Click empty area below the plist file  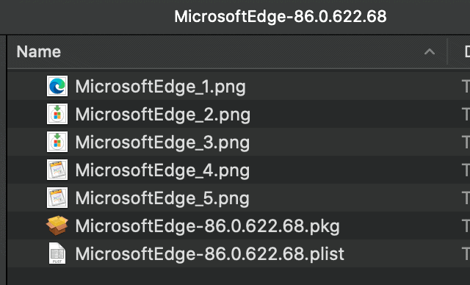238,276
